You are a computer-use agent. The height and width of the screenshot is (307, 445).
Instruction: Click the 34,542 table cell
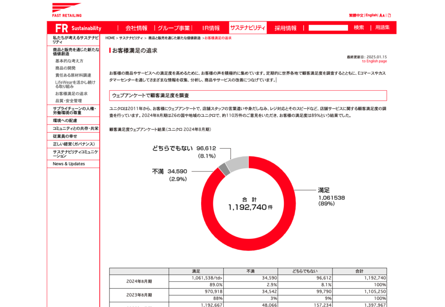(x=251, y=292)
